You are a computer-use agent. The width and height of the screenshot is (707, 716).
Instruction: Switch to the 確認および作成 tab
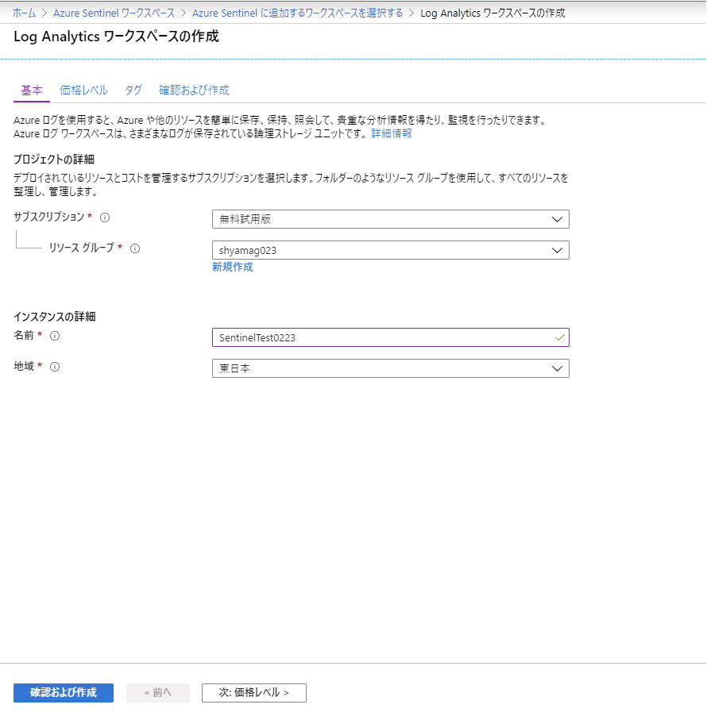(x=195, y=90)
